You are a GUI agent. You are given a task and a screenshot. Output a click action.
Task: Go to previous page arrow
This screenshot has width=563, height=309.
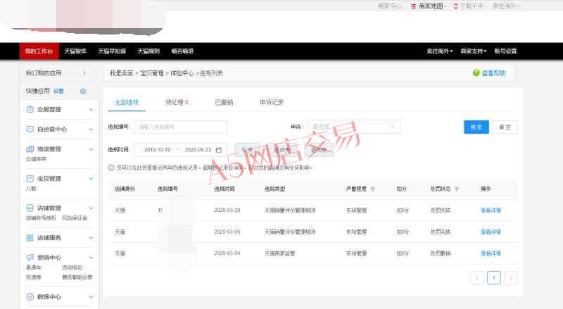coord(477,278)
